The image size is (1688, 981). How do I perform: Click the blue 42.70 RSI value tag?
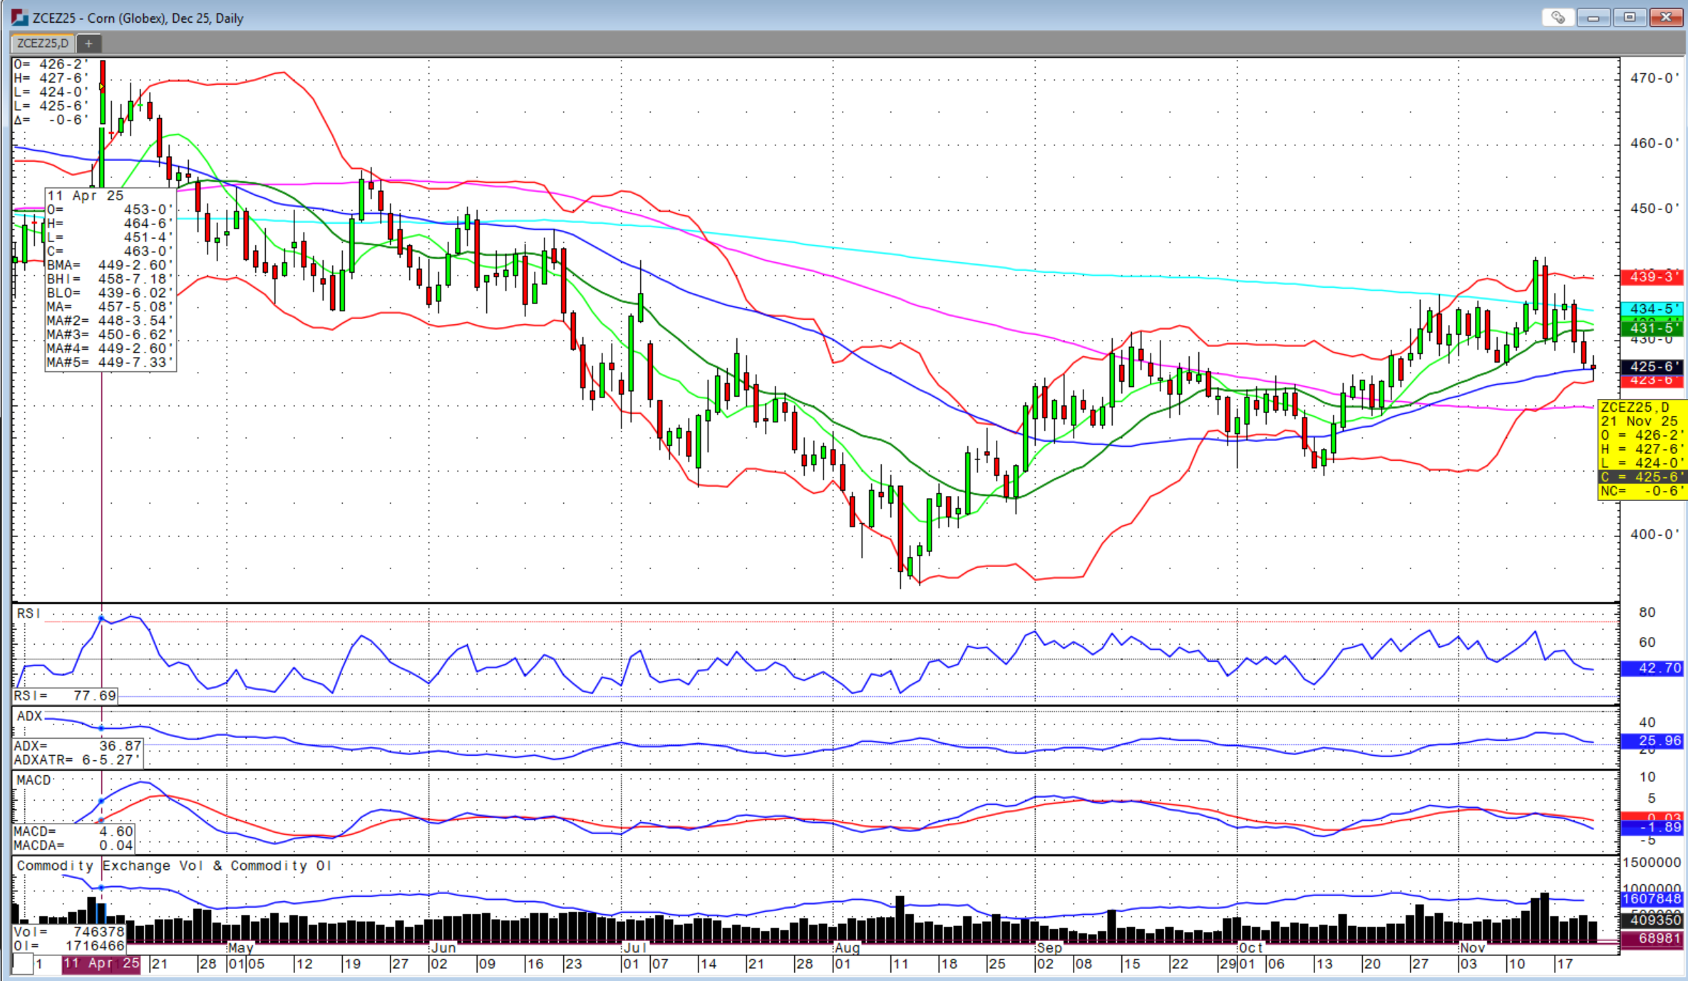[1651, 668]
